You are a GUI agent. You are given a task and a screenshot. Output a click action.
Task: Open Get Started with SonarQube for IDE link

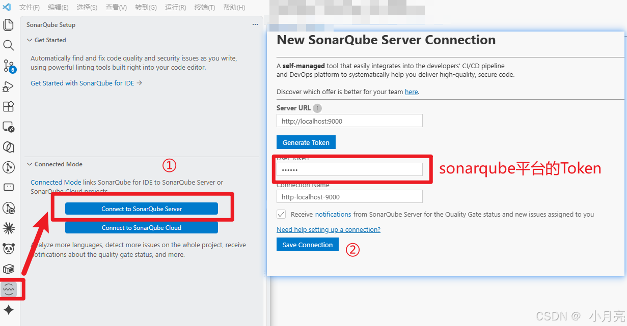(86, 83)
